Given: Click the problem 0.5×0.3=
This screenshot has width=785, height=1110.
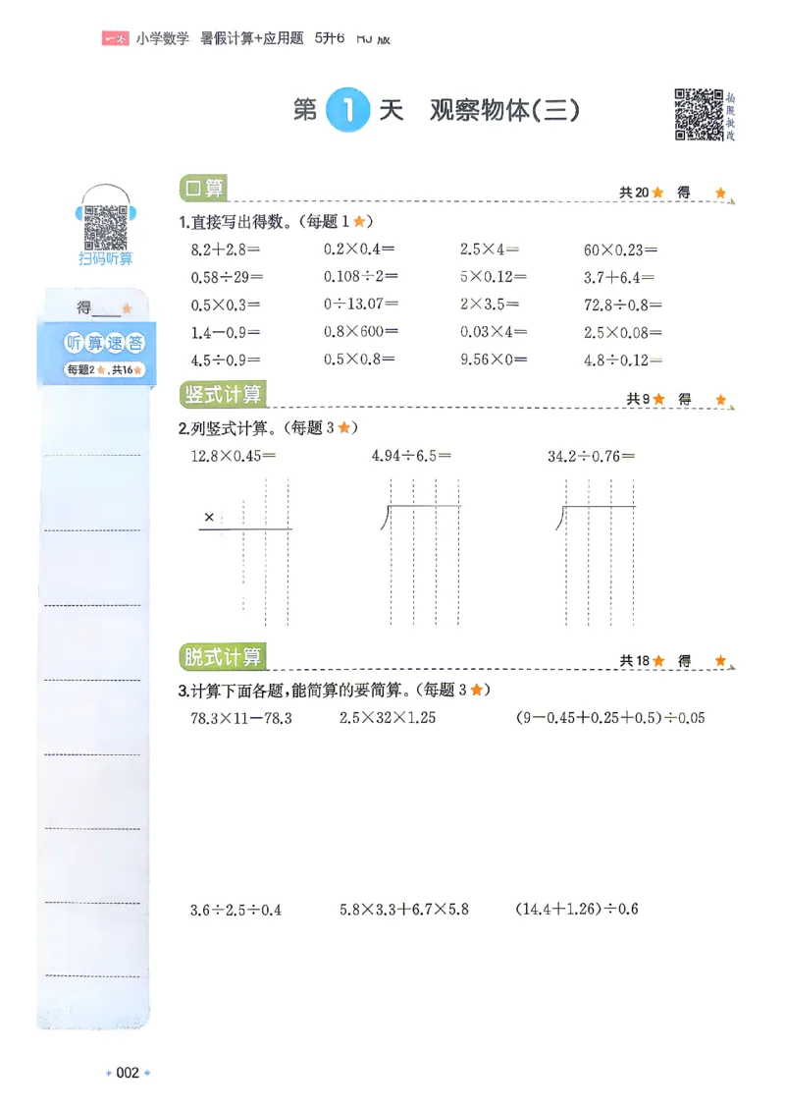Looking at the screenshot, I should [226, 305].
